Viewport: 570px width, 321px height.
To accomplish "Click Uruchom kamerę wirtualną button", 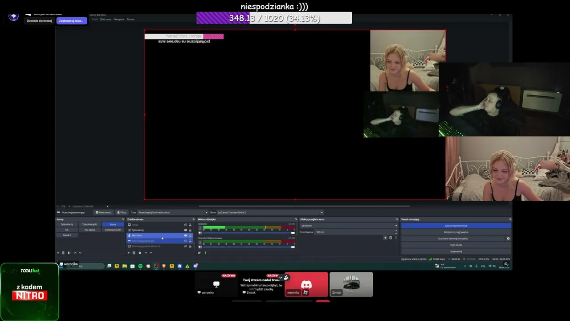I will coord(452,239).
